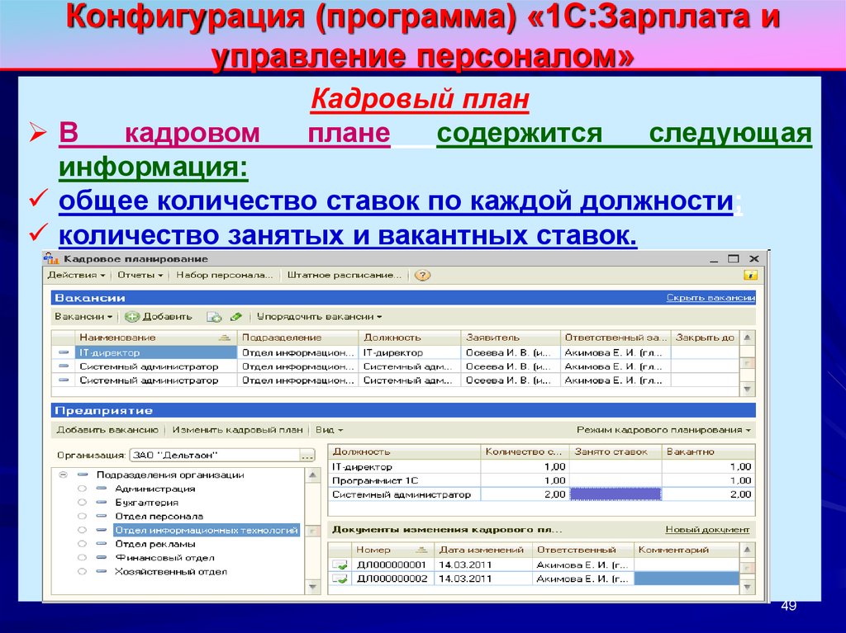Click the circle marker next to Администрация
Viewport: 846px width, 633px height.
82,489
